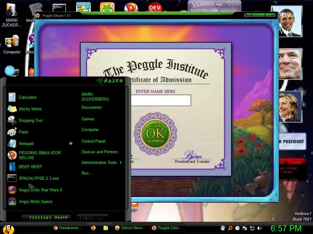
Task: Click the green OK to enroll button
Action: (x=156, y=134)
